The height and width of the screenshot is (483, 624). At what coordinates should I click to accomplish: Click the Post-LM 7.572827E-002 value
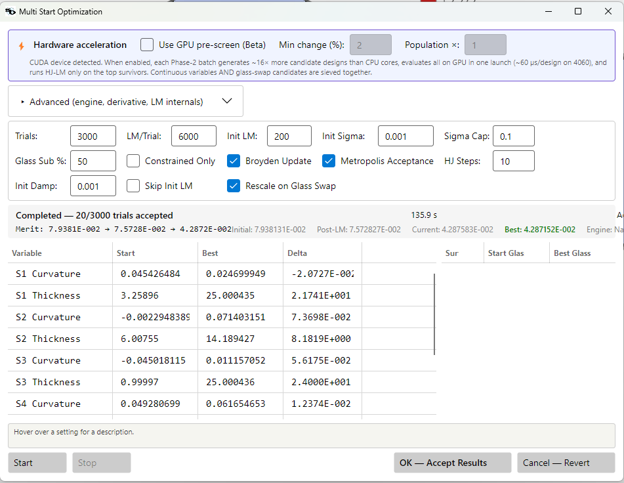coord(358,230)
